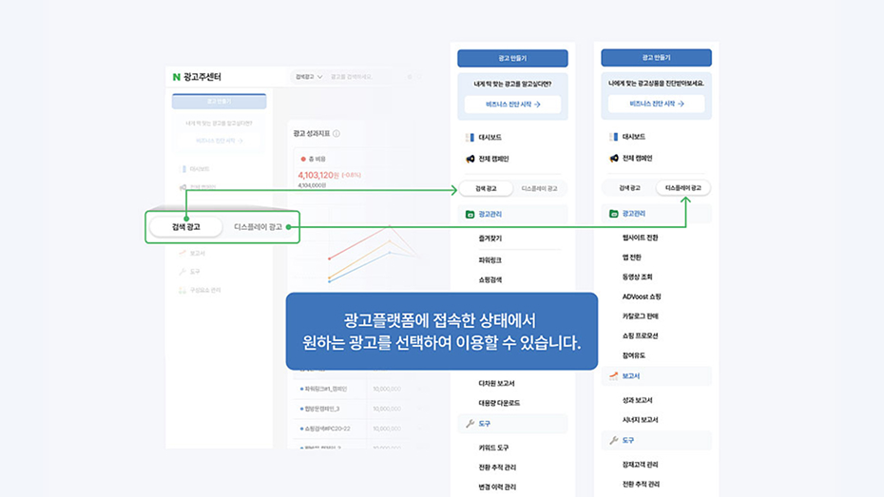Click the 대시보드 icon in the middle panel
Screen dimensions: 884x497
coord(470,138)
